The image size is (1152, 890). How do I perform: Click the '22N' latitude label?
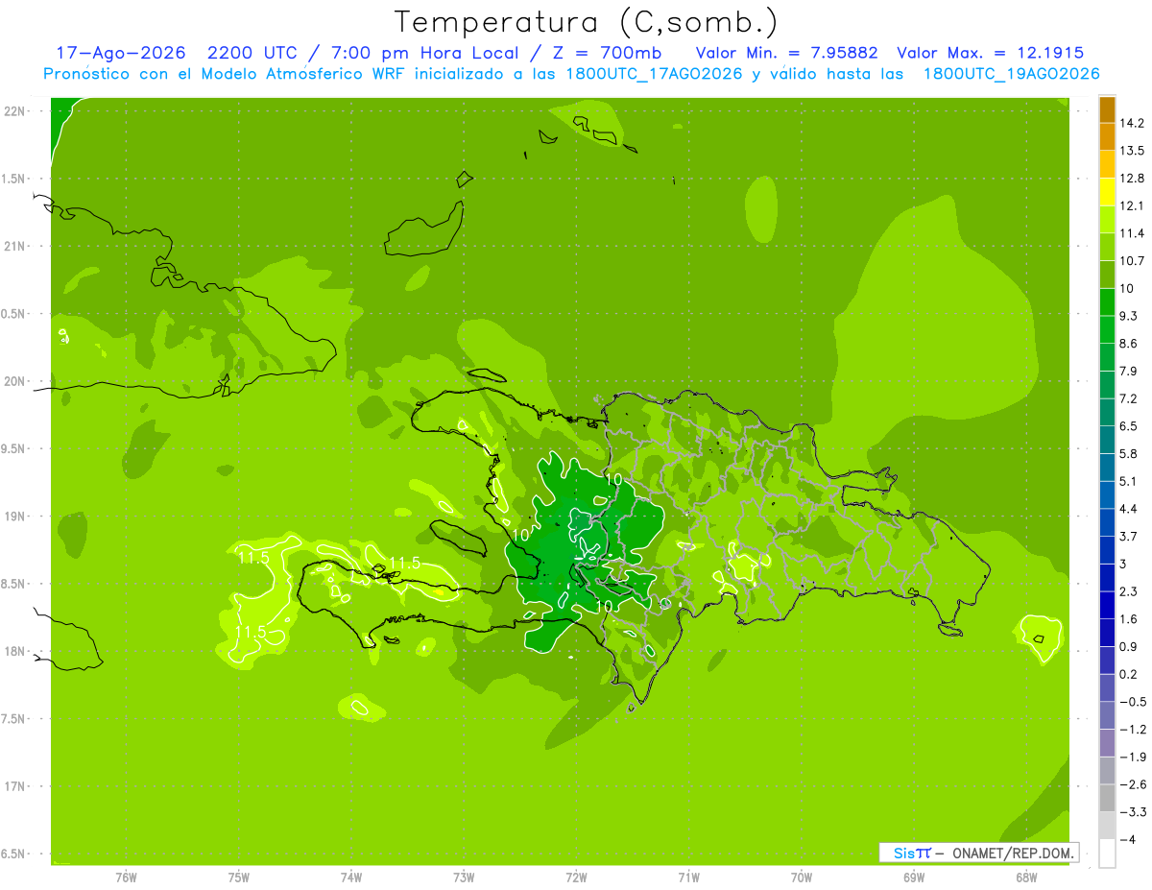click(15, 111)
